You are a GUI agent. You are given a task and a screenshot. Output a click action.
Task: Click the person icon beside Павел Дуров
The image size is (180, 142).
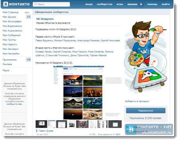click(x=36, y=131)
